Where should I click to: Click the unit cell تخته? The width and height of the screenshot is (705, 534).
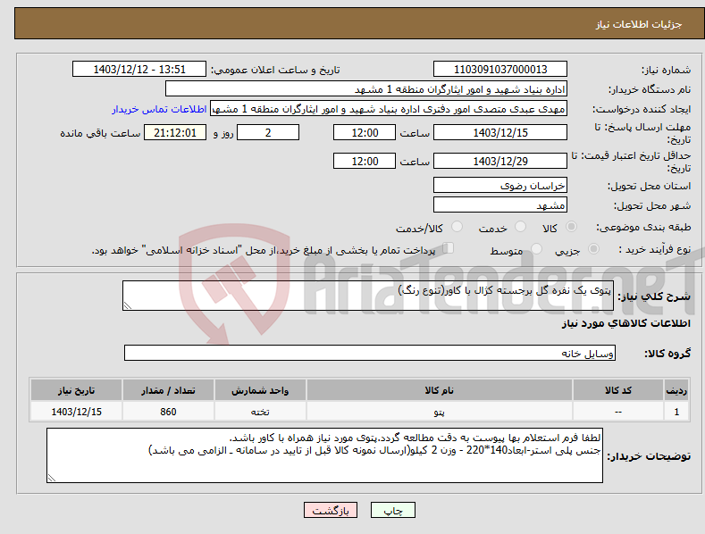pos(260,412)
